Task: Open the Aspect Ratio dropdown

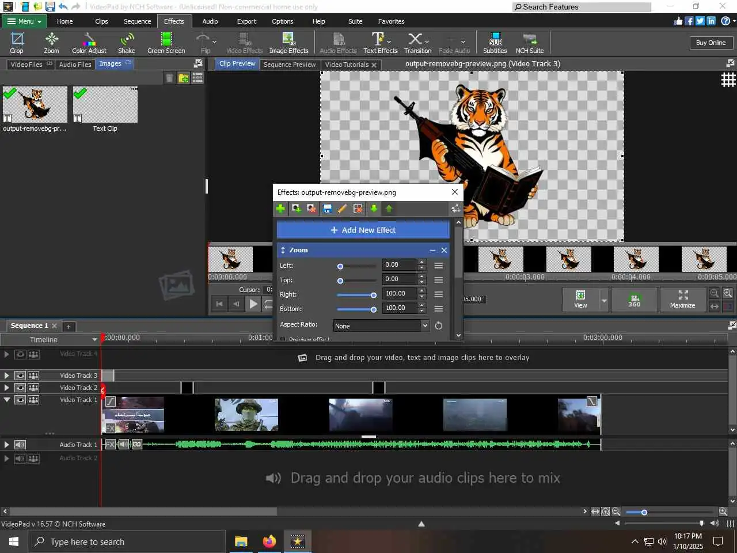Action: coord(381,325)
